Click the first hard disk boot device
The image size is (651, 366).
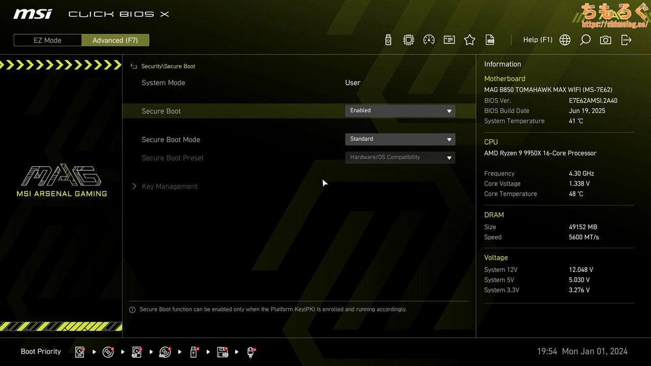80,352
